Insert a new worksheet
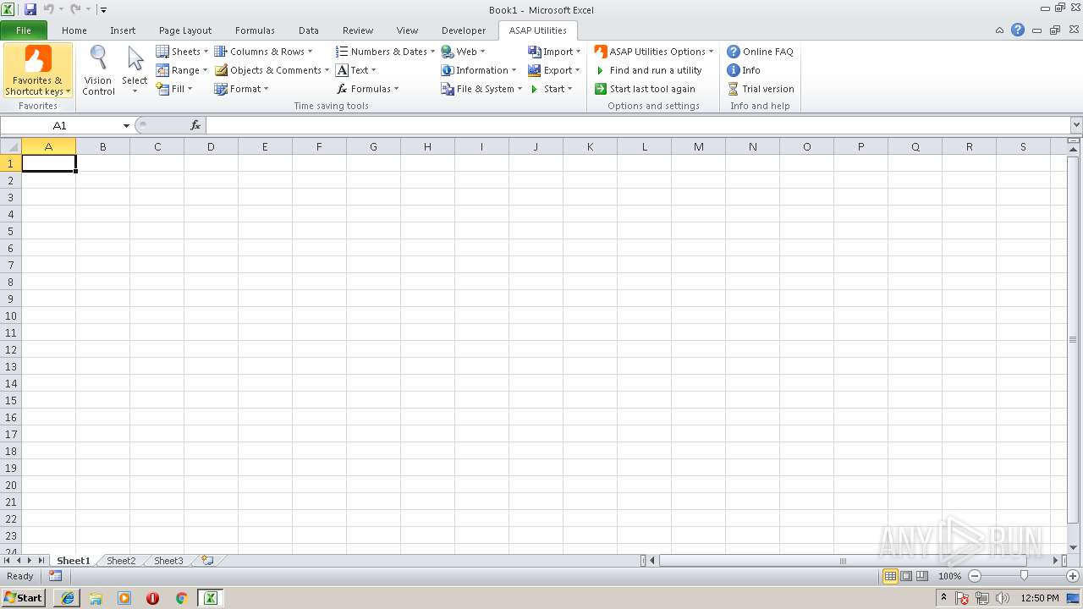The image size is (1083, 609). coord(206,561)
